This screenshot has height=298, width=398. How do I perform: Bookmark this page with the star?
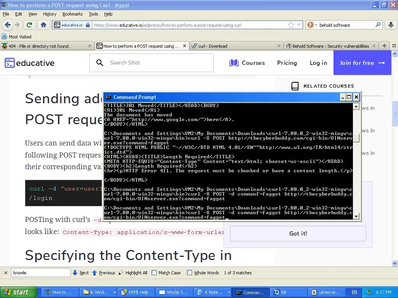[x=291, y=25]
